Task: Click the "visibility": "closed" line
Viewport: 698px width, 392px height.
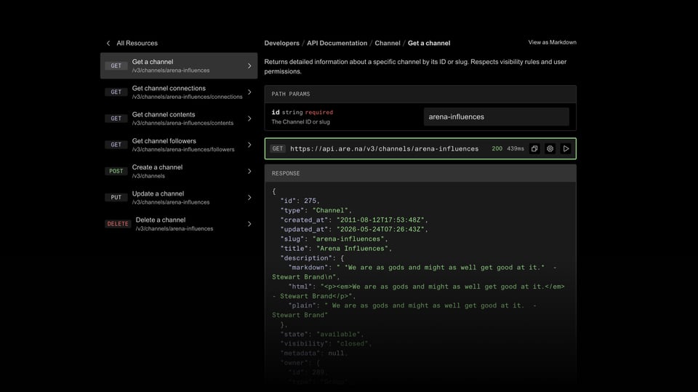Action: pos(326,343)
